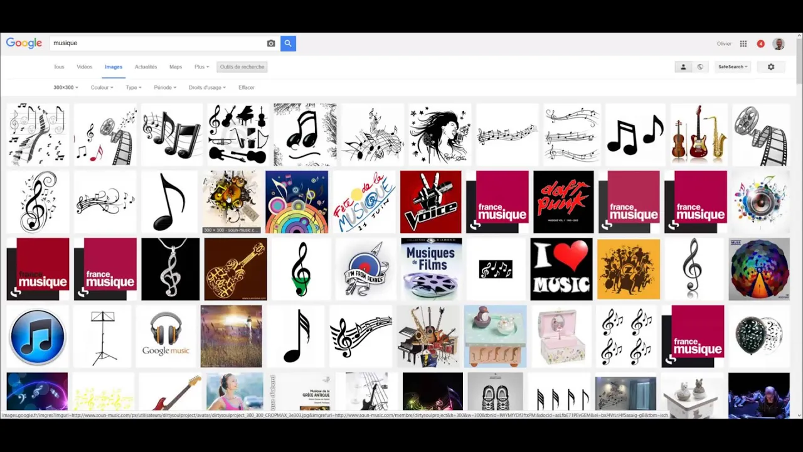Image resolution: width=803 pixels, height=452 pixels.
Task: Open the red notifications badge
Action: (761, 44)
